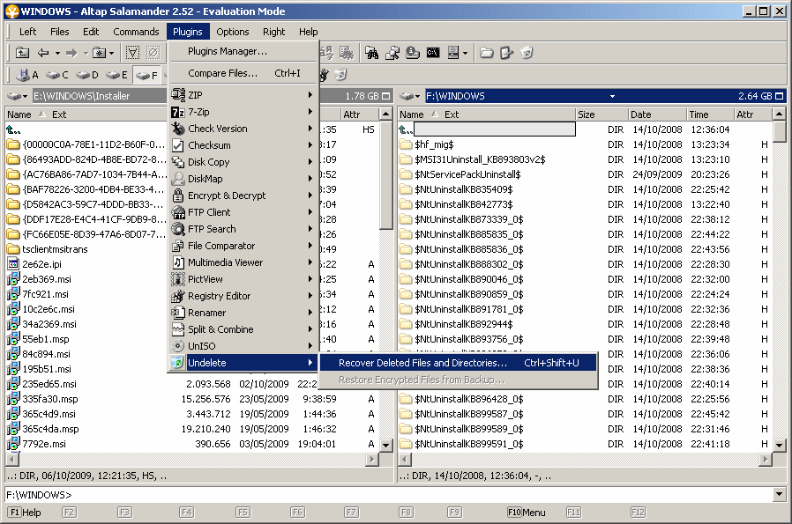Switch to drive C in drive bar
The height and width of the screenshot is (524, 792).
pos(57,75)
